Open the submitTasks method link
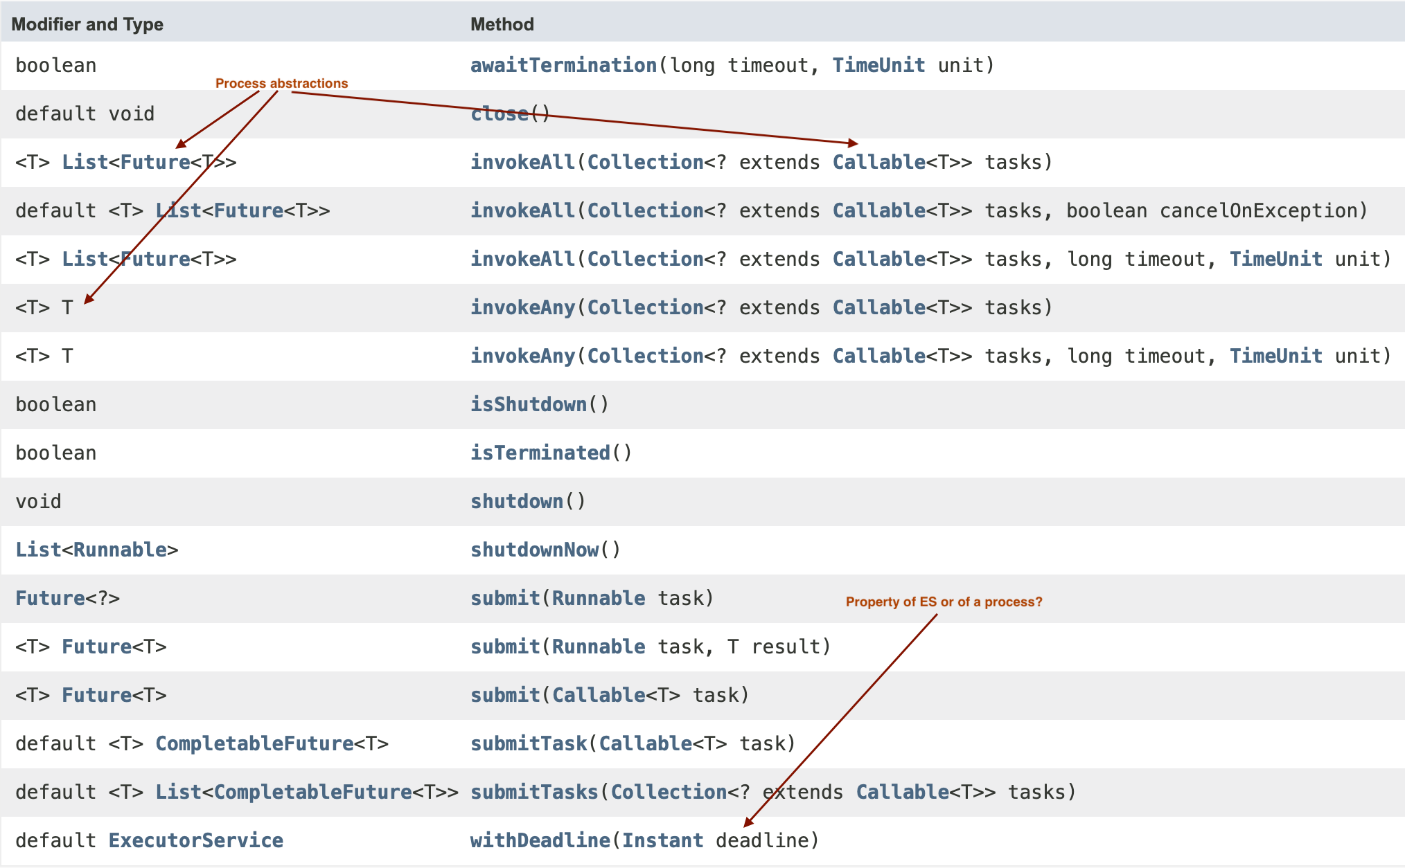This screenshot has width=1405, height=868. [533, 792]
